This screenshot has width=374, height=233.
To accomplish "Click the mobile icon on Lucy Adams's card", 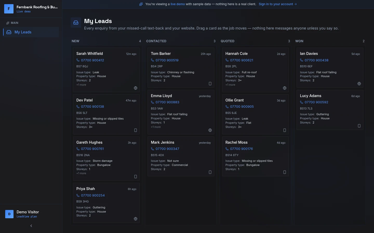I will (x=359, y=126).
